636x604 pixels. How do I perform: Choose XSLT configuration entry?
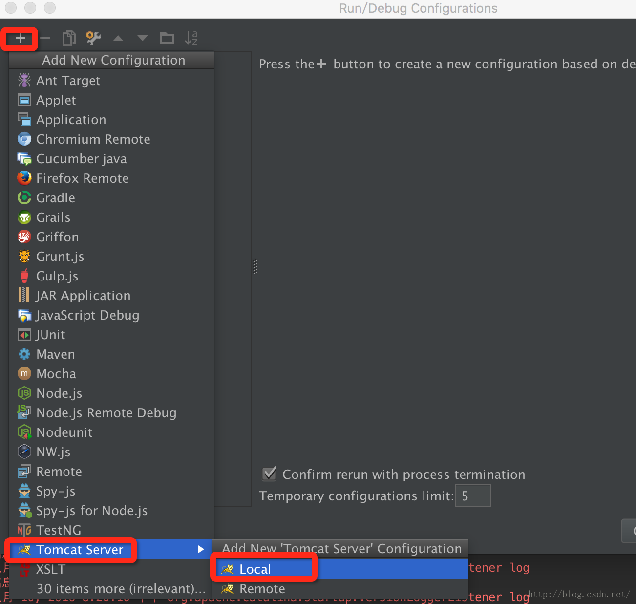111,569
